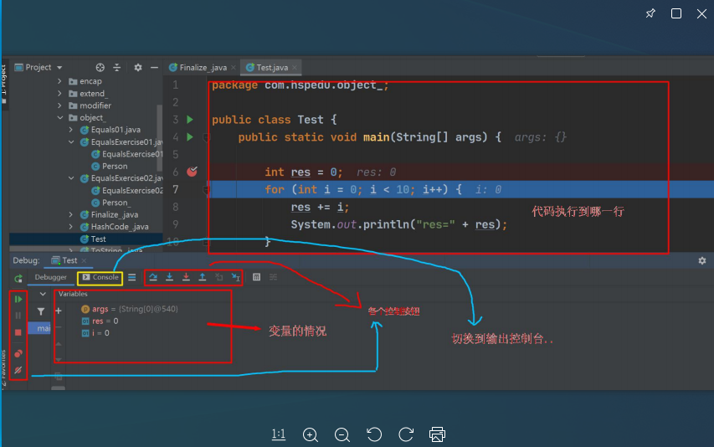
Task: Hide the Project panel with minus icon
Action: [x=154, y=67]
